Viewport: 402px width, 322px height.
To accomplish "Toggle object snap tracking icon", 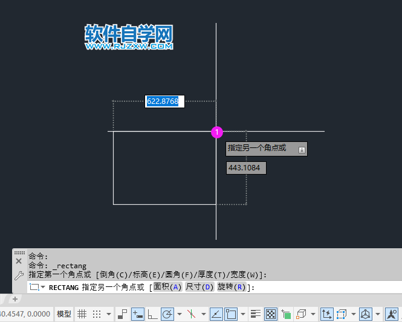I will 216,314.
